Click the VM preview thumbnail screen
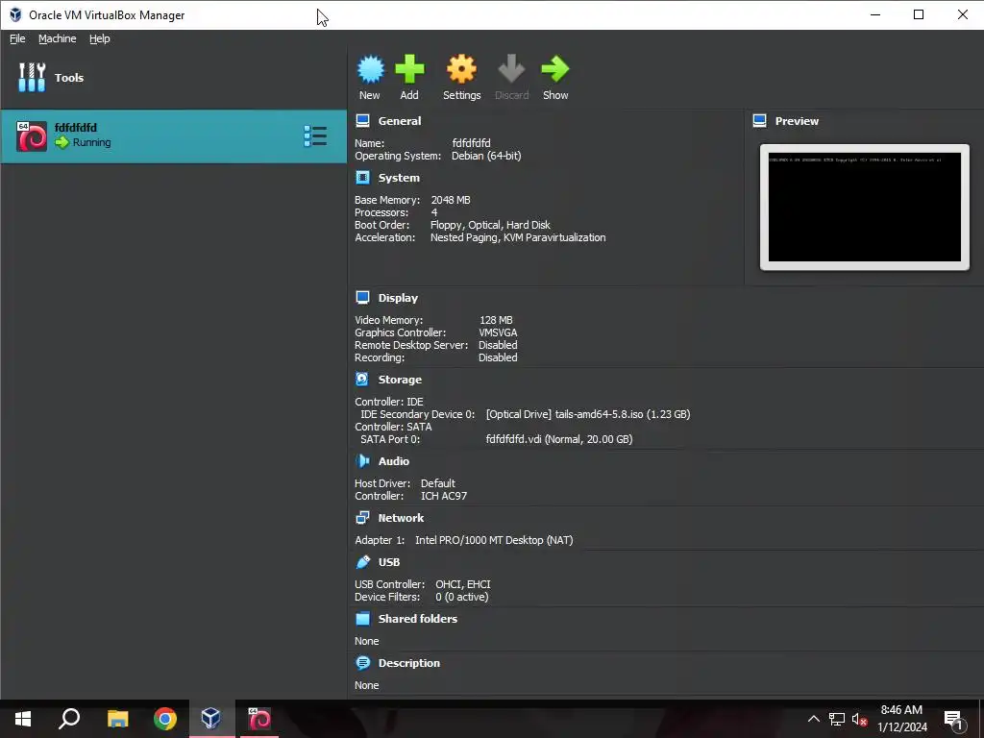The height and width of the screenshot is (738, 984). pos(864,208)
